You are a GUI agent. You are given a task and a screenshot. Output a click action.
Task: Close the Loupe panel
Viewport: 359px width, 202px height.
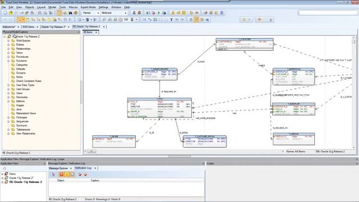(x=357, y=163)
